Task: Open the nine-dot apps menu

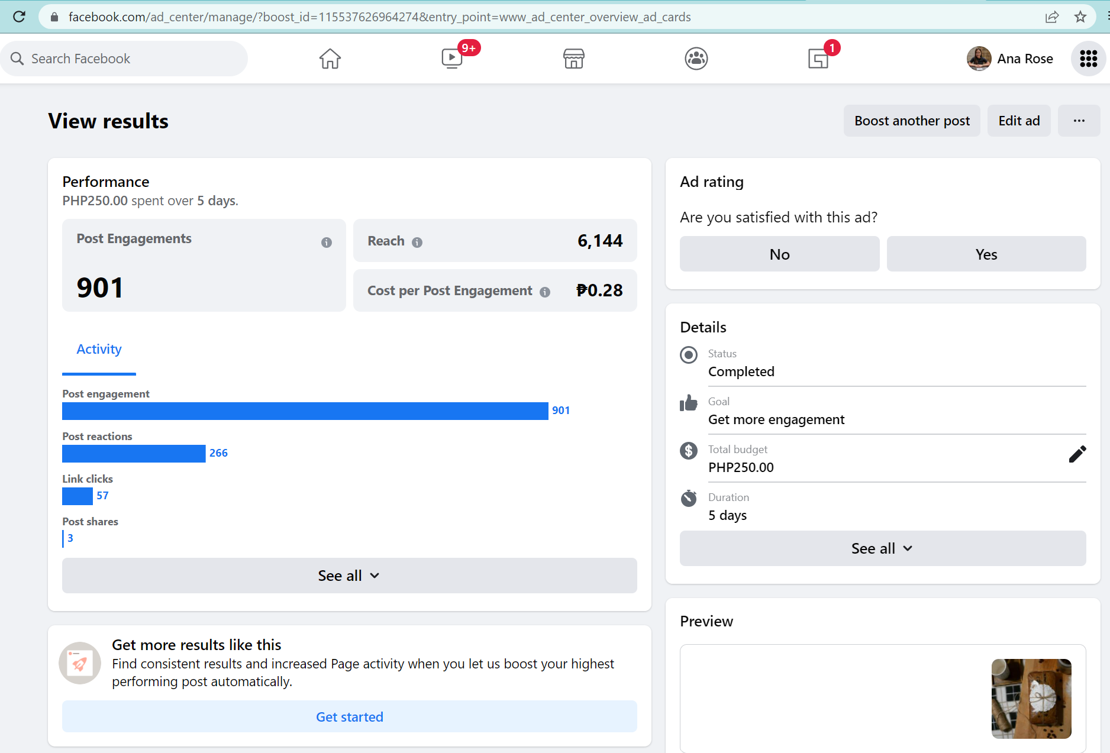Action: (1088, 59)
